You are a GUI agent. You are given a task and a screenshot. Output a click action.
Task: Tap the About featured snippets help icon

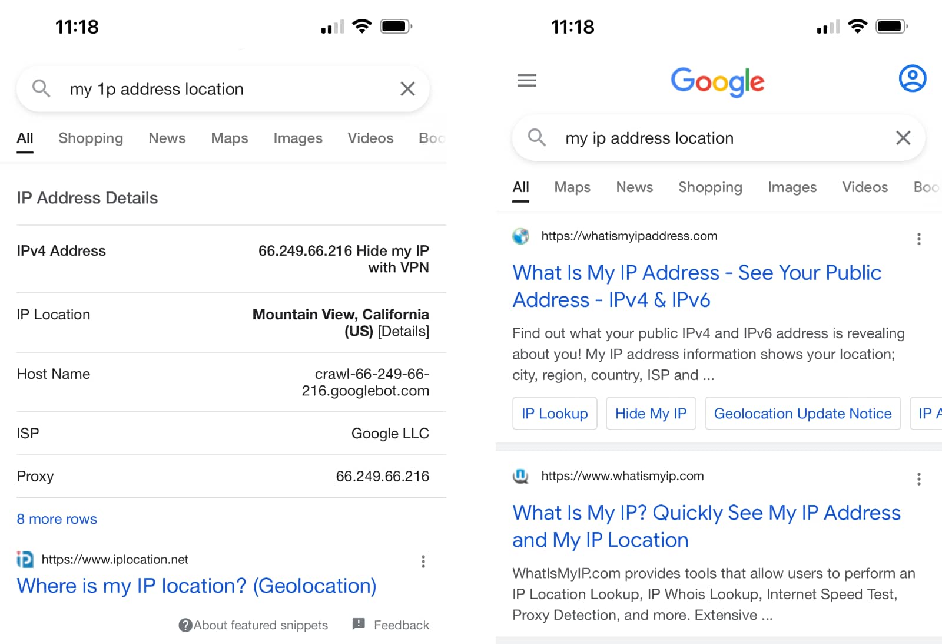pos(185,625)
